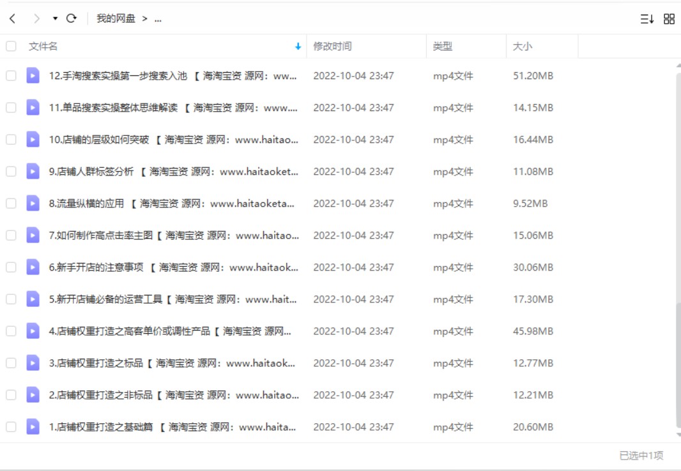
Task: Check the box for 8.流量纵横的应用 file
Action: click(11, 204)
